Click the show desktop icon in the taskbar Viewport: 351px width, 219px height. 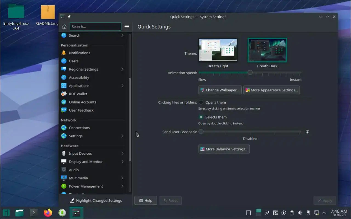[x=248, y=213]
